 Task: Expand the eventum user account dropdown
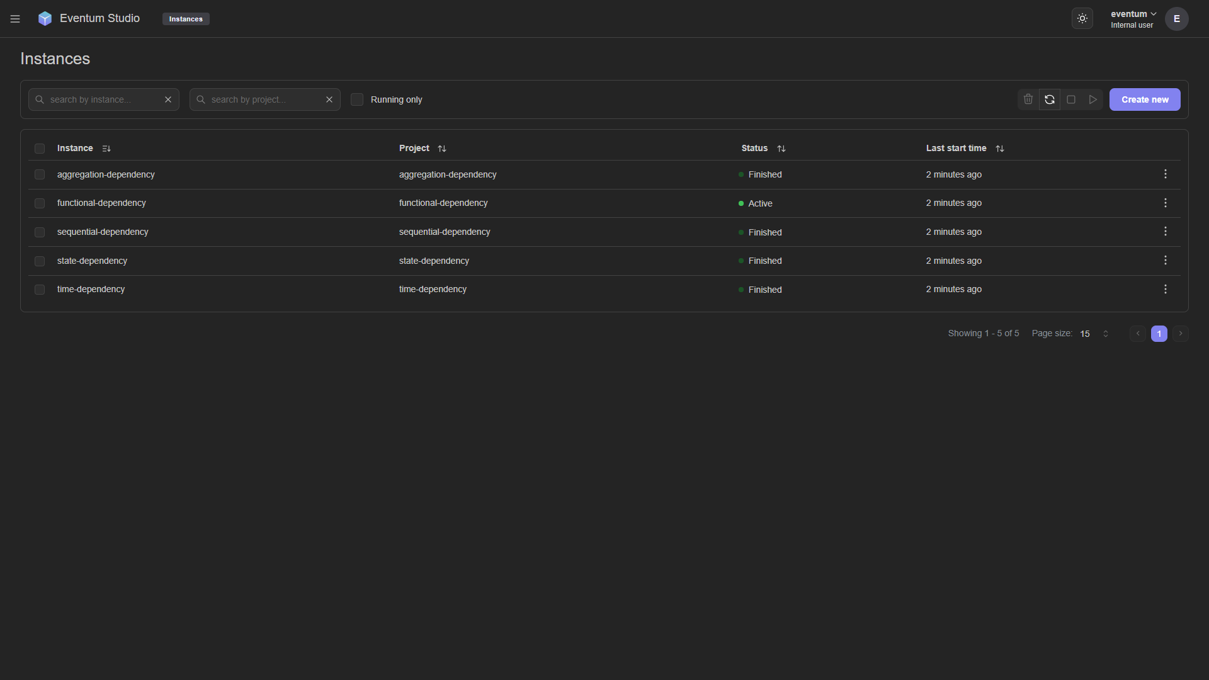pos(1133,14)
